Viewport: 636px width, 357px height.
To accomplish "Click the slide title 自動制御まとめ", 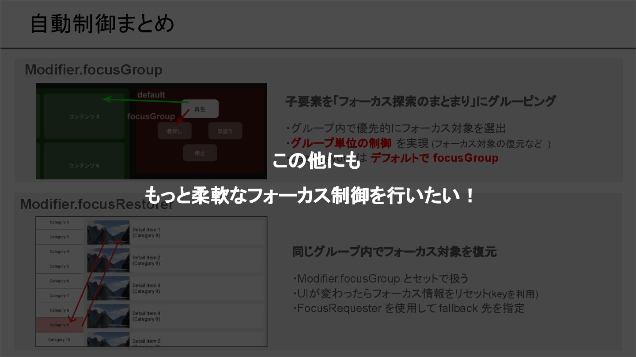I will coord(102,24).
